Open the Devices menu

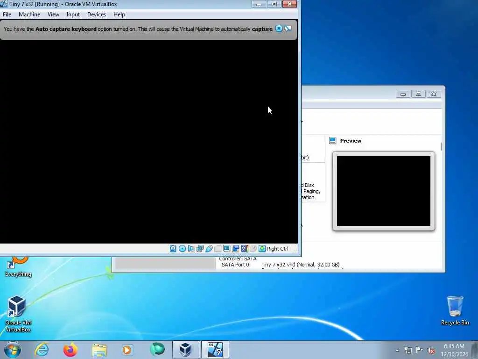click(x=97, y=14)
